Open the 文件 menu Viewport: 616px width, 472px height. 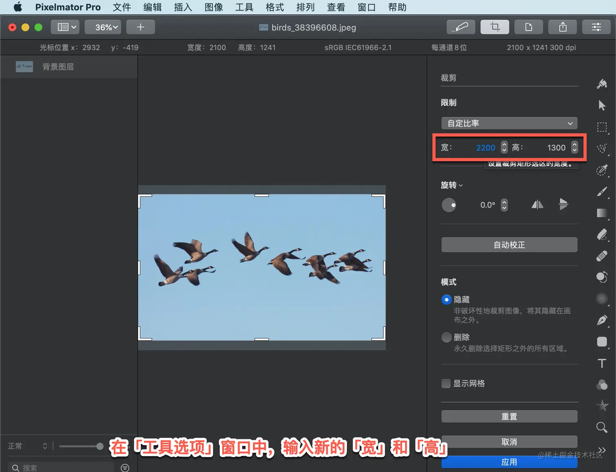click(122, 7)
